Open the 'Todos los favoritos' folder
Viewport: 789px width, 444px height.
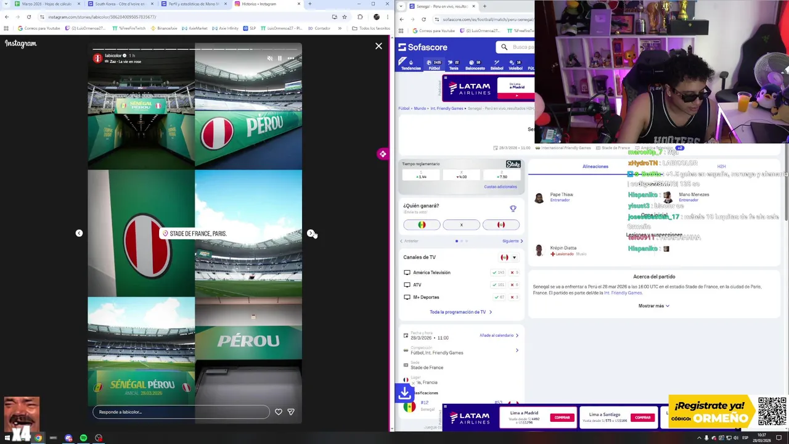click(x=371, y=28)
